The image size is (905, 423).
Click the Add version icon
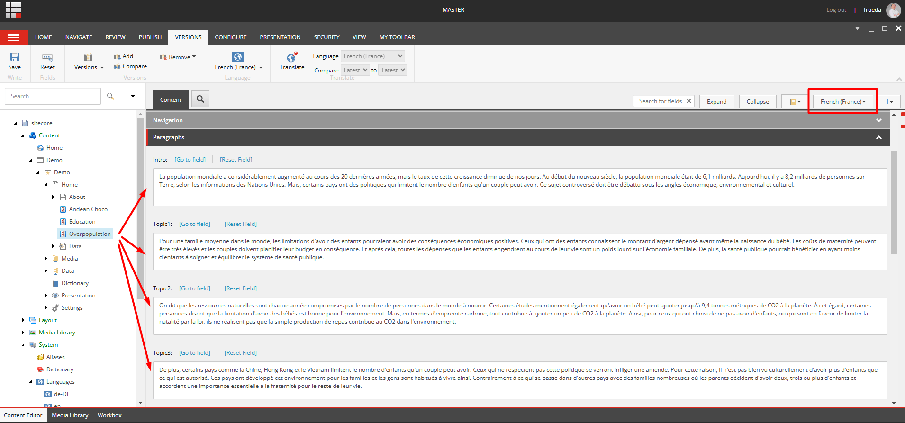[117, 57]
